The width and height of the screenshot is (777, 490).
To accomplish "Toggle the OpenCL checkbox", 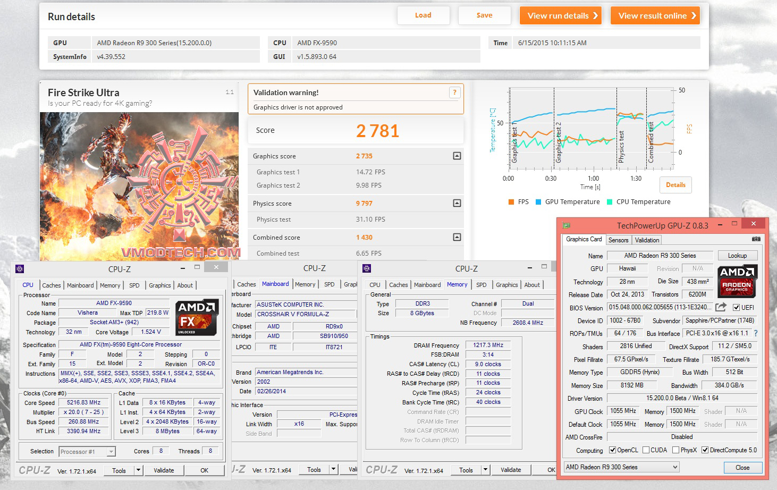I will tap(612, 450).
